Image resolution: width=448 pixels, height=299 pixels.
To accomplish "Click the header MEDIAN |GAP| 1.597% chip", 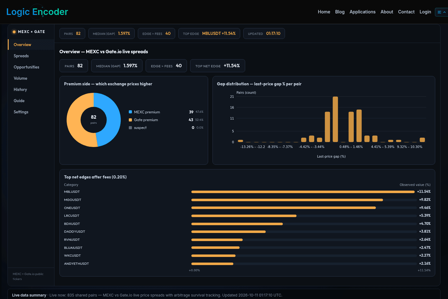I will tap(111, 34).
